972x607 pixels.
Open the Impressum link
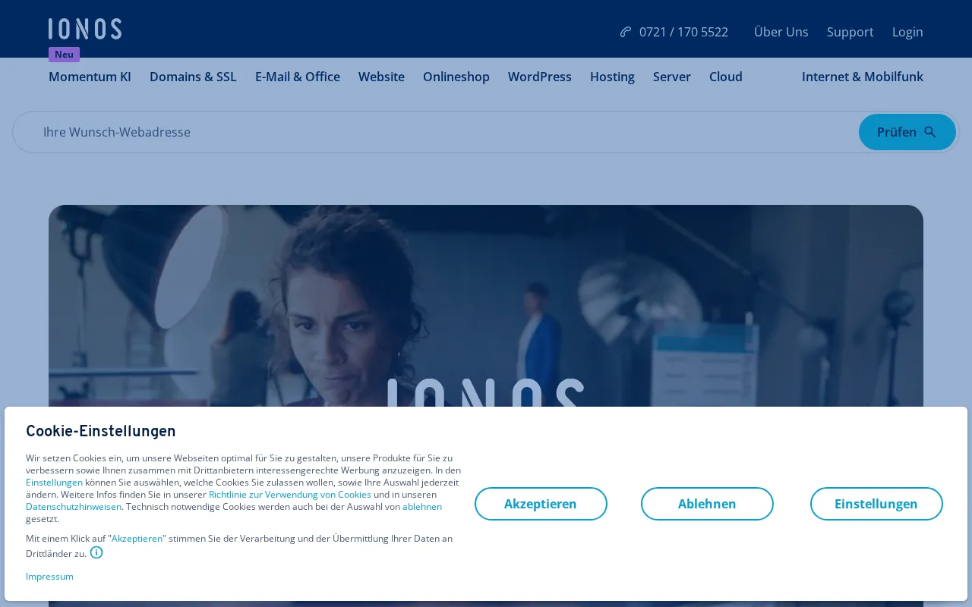49,577
